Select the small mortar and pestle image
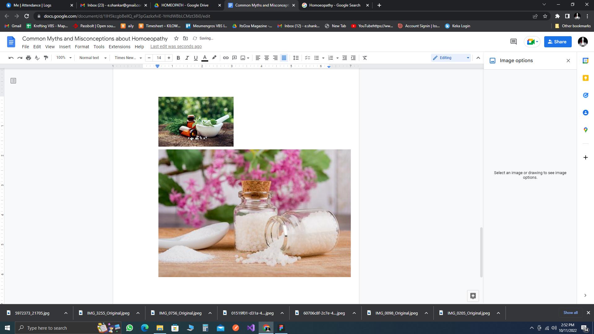The width and height of the screenshot is (594, 334). click(x=196, y=122)
